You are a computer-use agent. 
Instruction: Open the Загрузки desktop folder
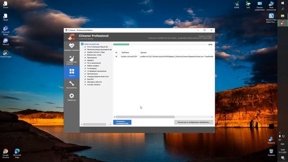click(x=271, y=140)
